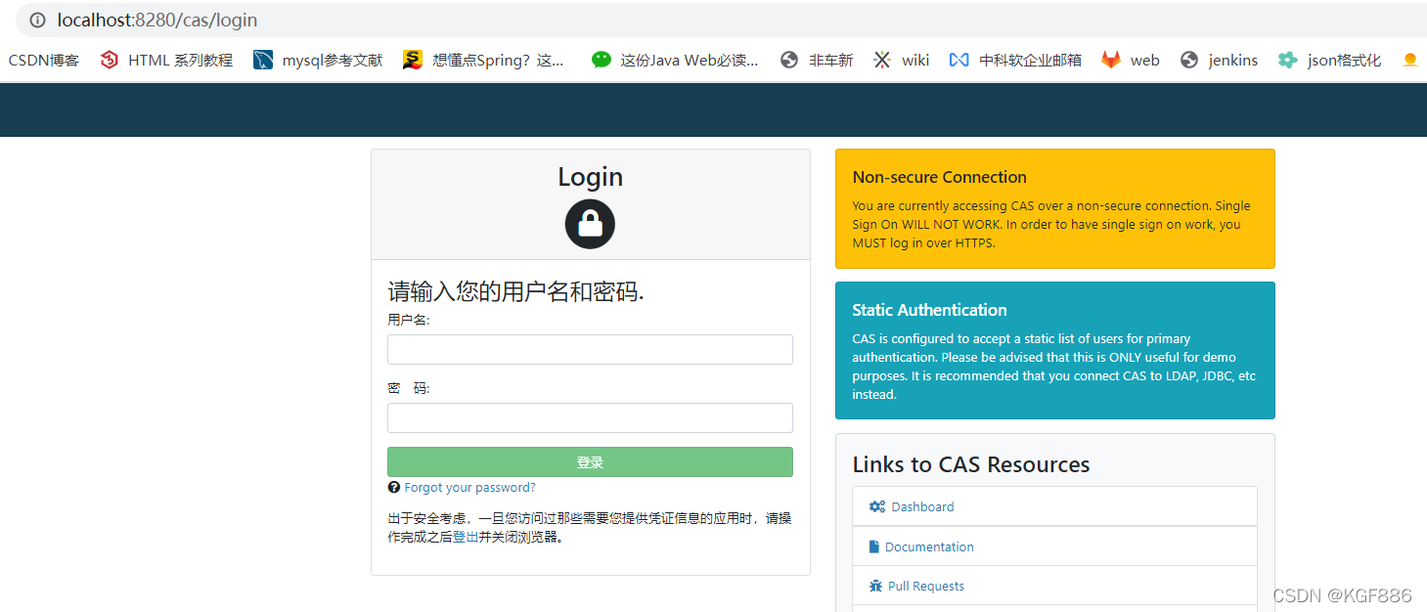Open the mysql参考文献 bookmark
The width and height of the screenshot is (1427, 612).
point(333,60)
